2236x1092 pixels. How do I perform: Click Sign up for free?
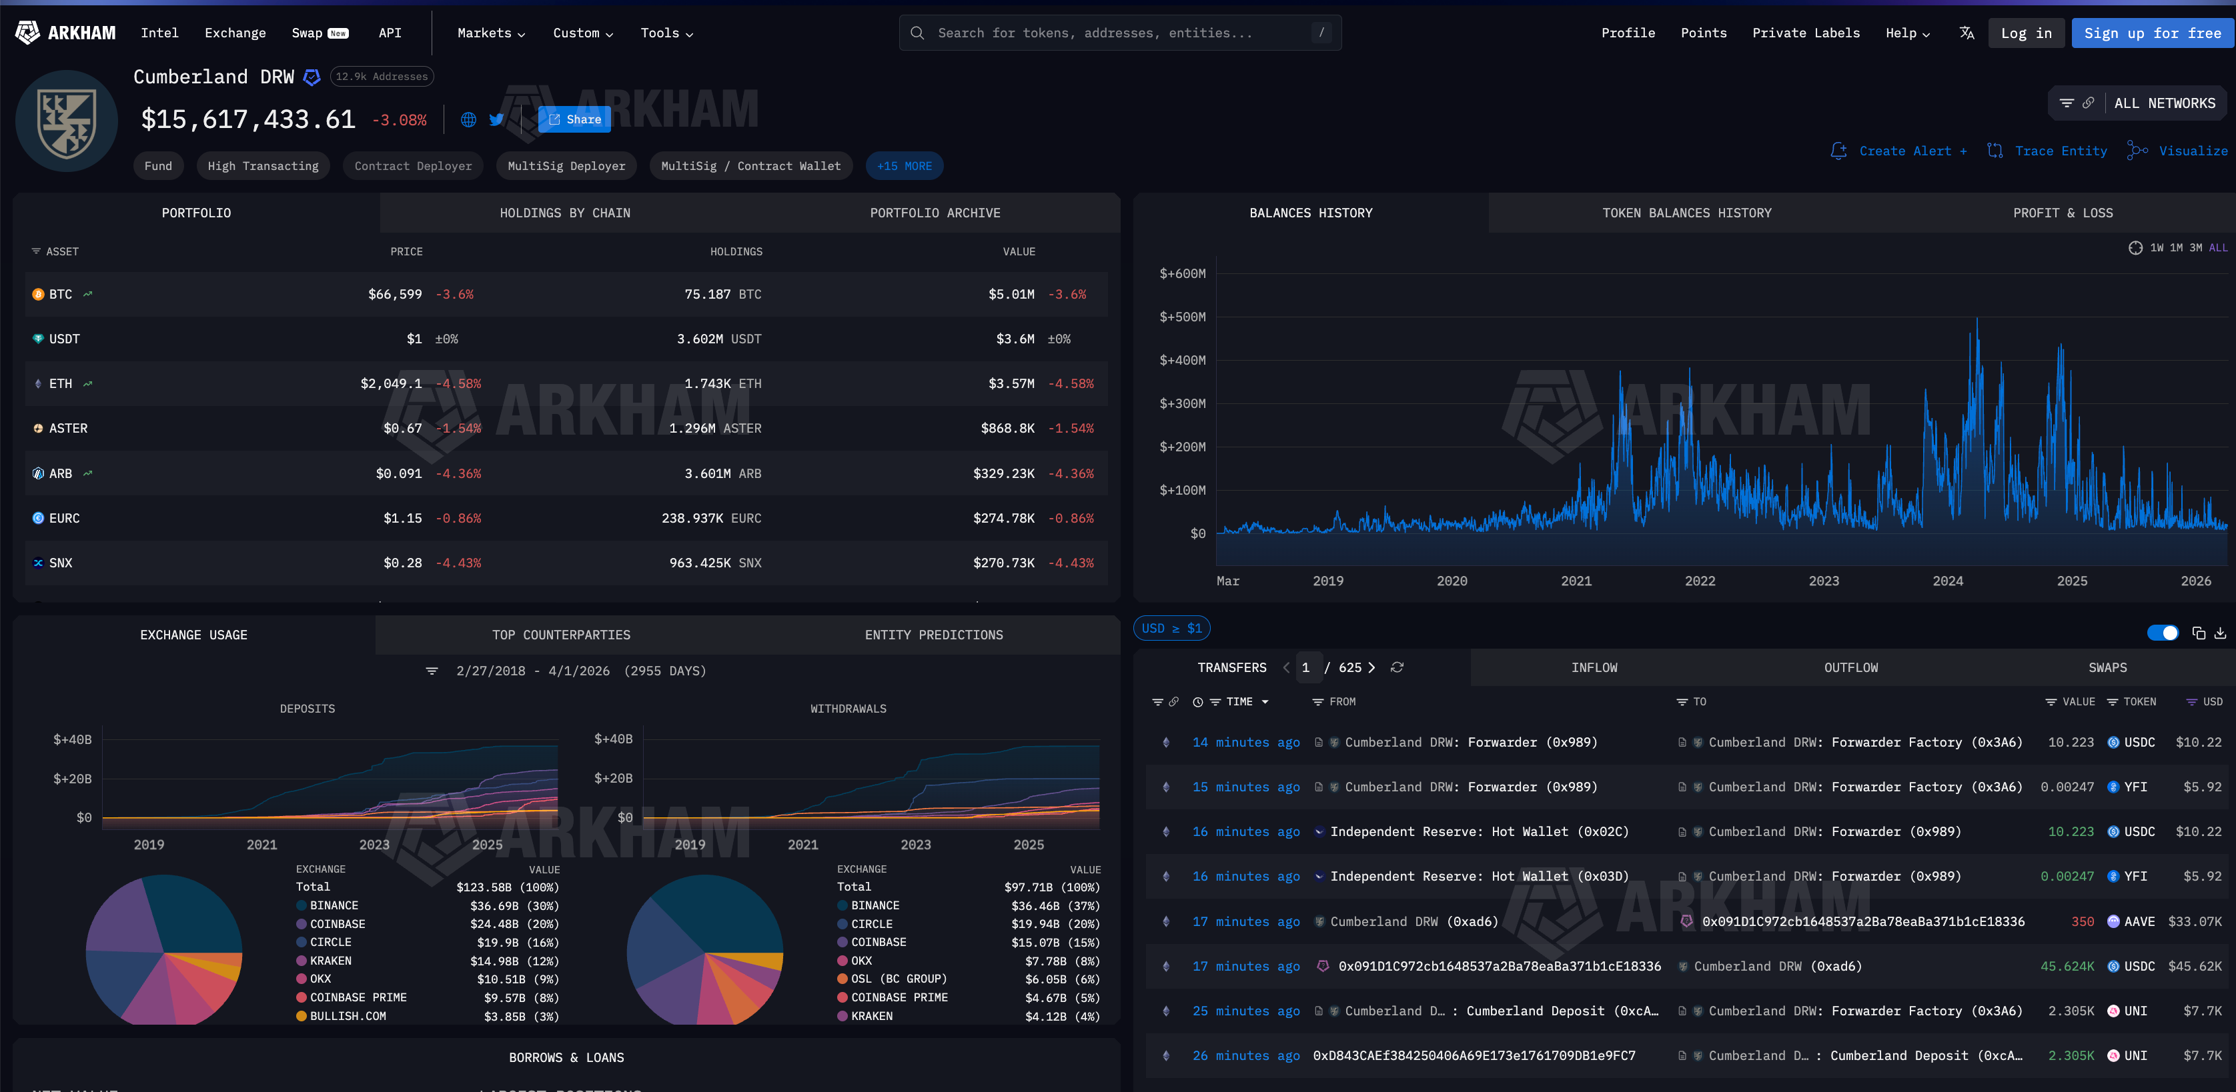click(2153, 33)
